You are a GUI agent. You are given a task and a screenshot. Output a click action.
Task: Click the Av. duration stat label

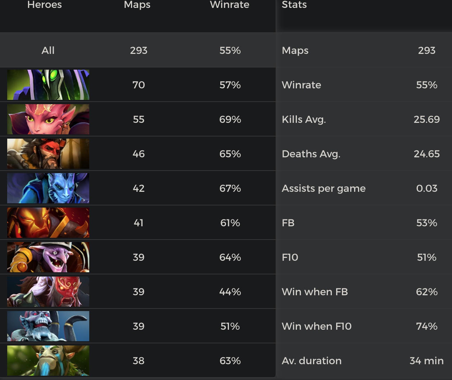click(312, 361)
